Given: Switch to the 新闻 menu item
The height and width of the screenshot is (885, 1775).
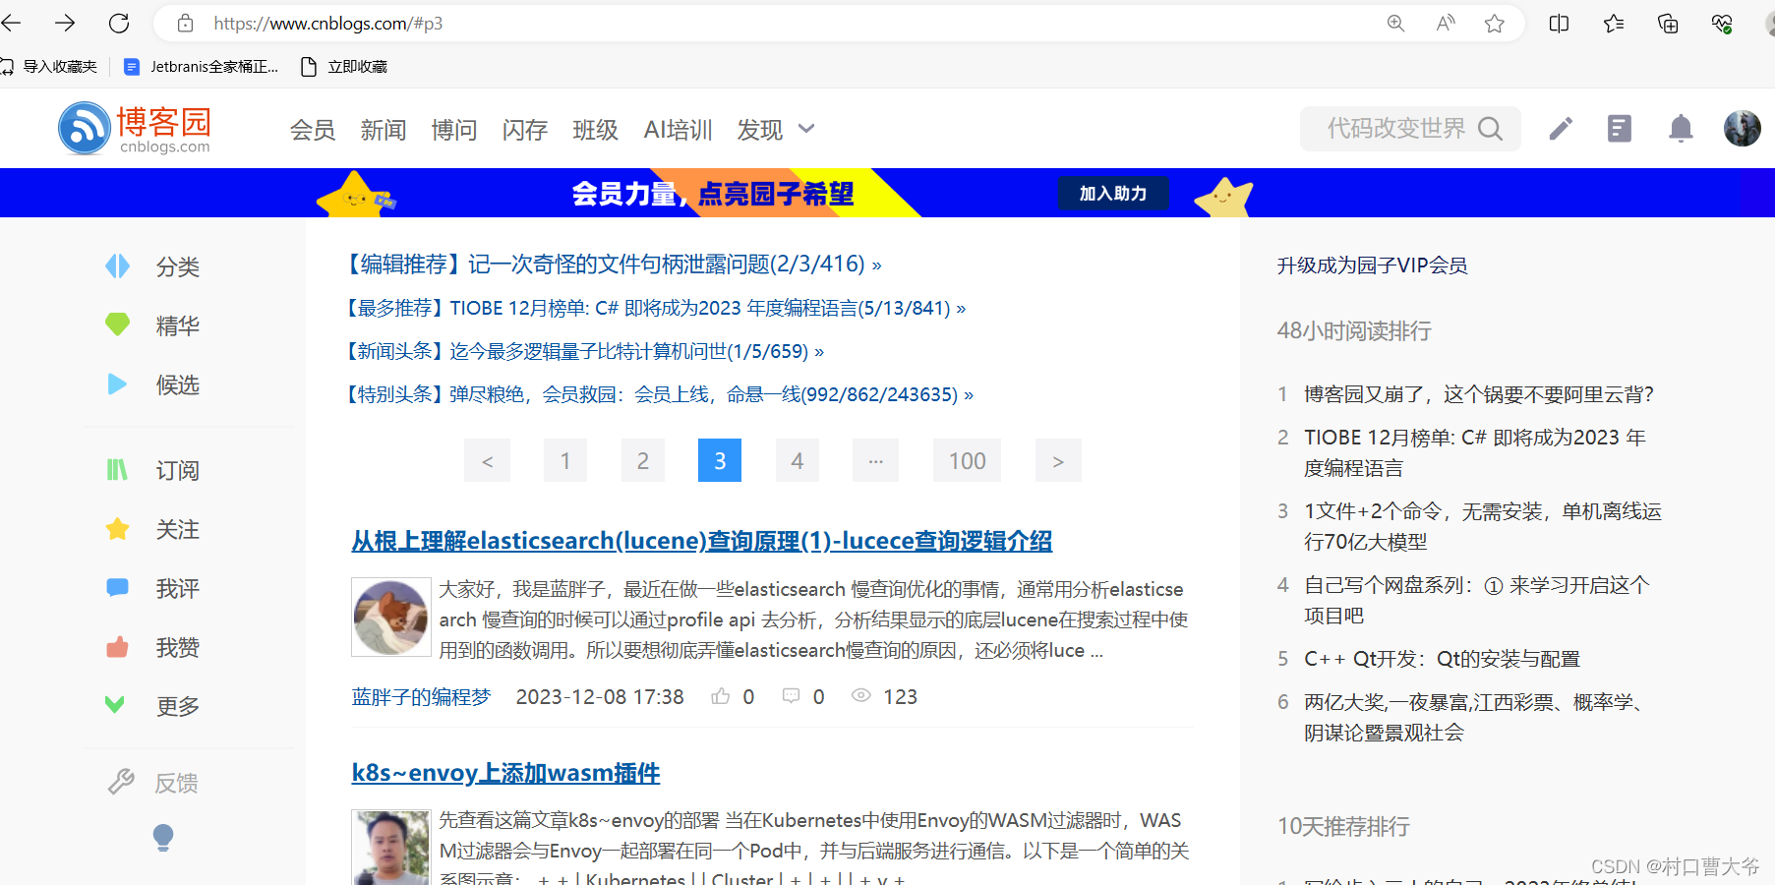Looking at the screenshot, I should coord(384,129).
